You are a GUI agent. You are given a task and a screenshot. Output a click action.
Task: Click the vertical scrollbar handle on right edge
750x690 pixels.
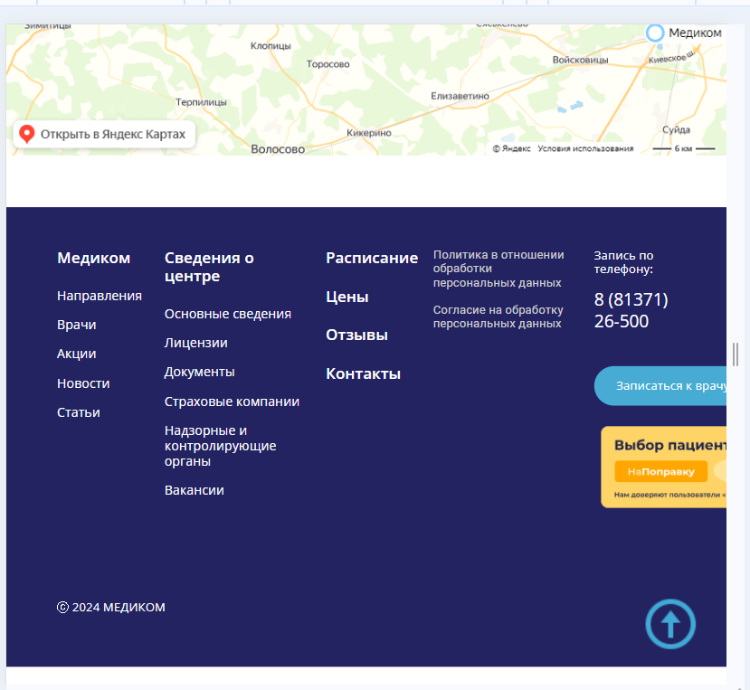pyautogui.click(x=736, y=354)
